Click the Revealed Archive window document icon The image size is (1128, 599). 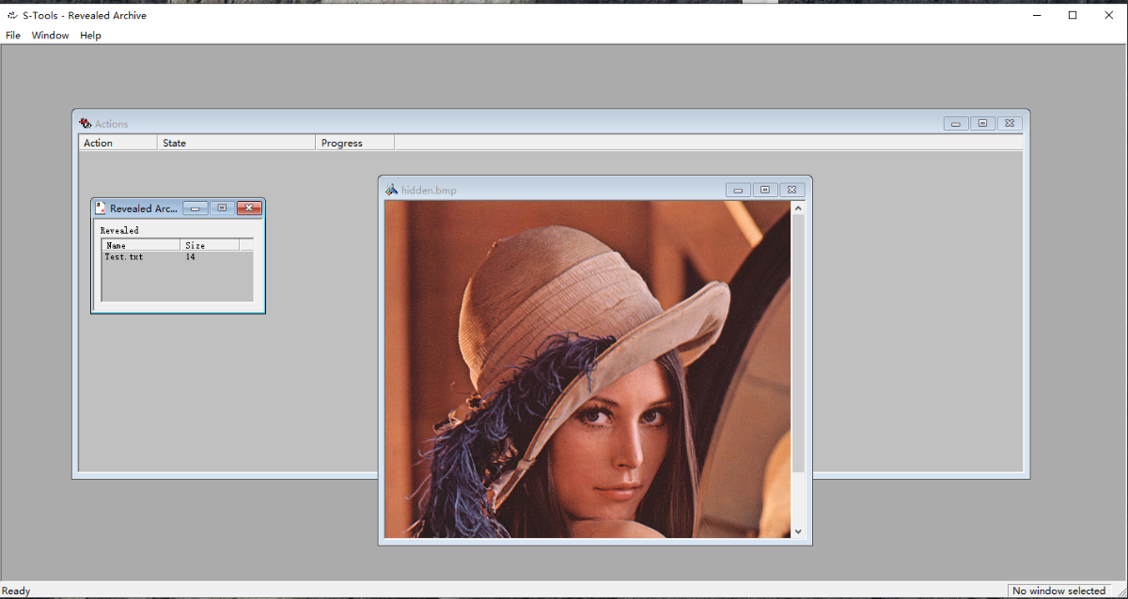101,208
